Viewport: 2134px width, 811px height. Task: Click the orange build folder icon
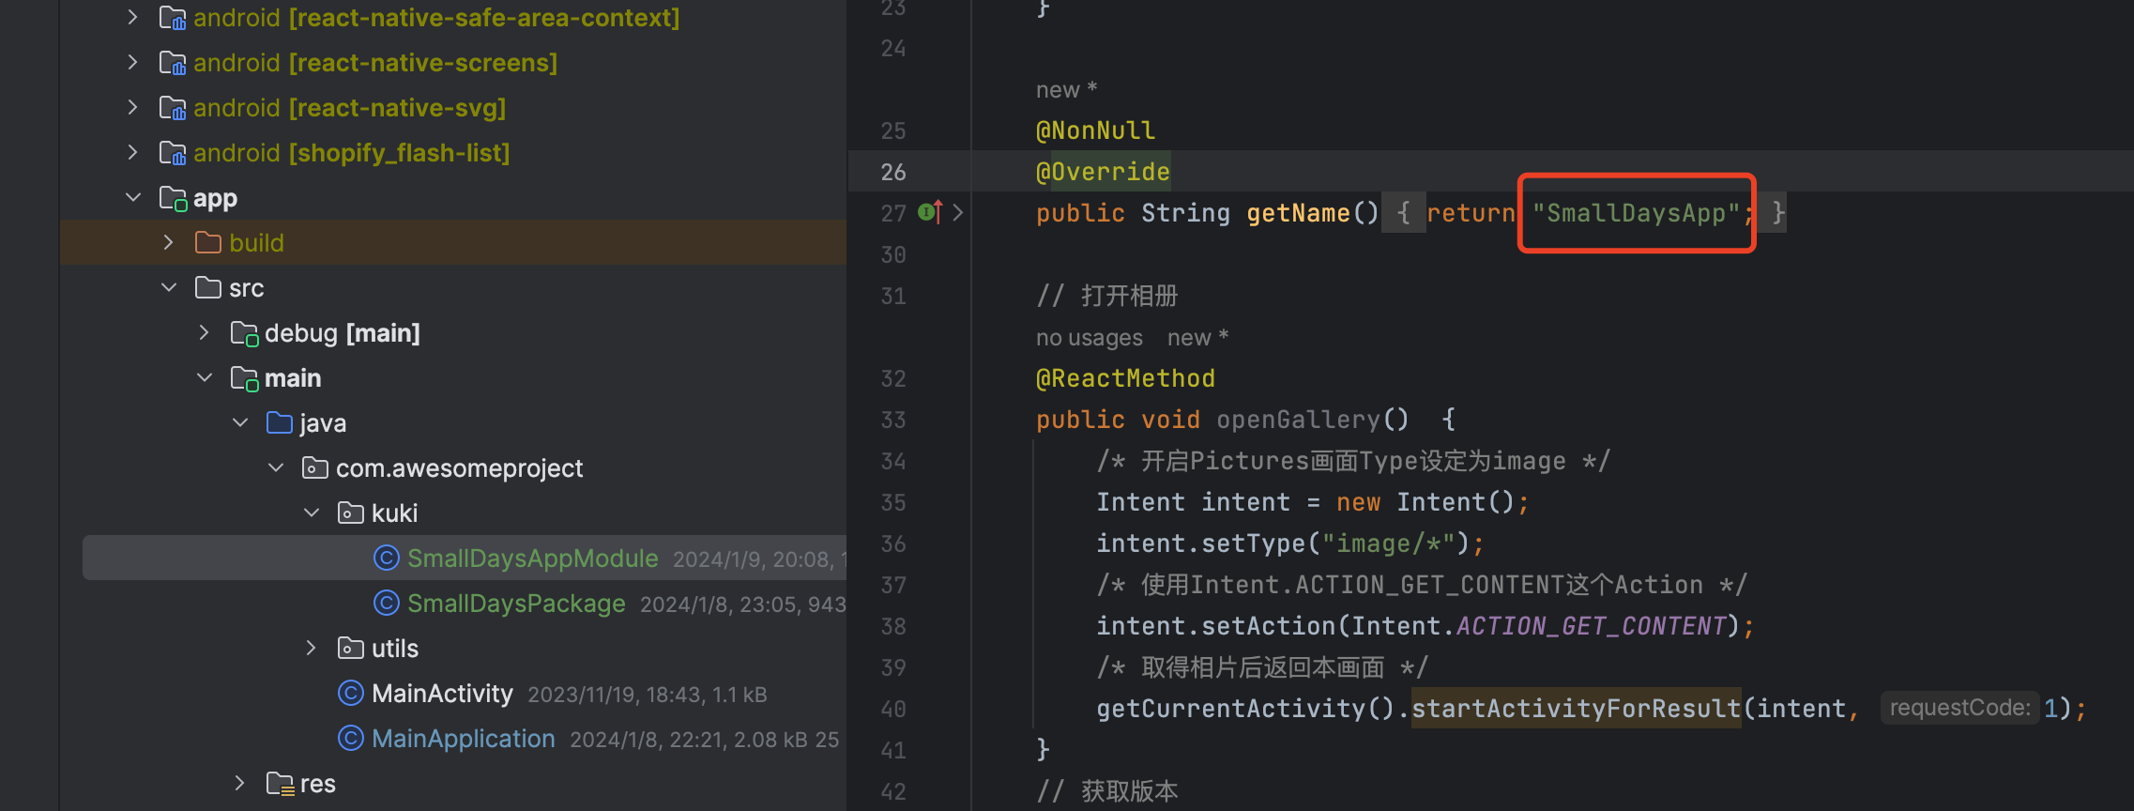pos(208,242)
